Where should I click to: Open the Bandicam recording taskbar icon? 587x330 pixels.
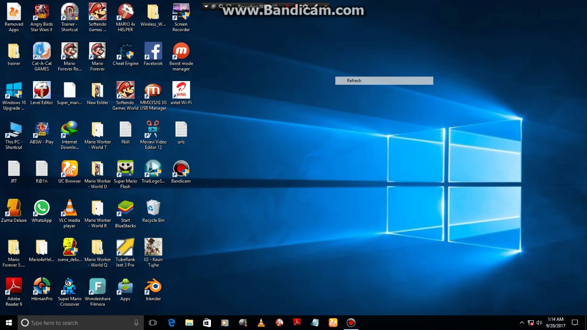[351, 323]
